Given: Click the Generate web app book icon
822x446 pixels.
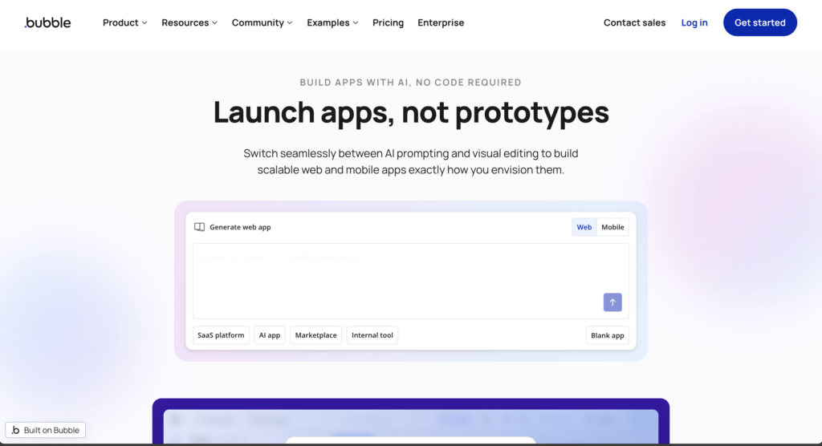Looking at the screenshot, I should 200,227.
